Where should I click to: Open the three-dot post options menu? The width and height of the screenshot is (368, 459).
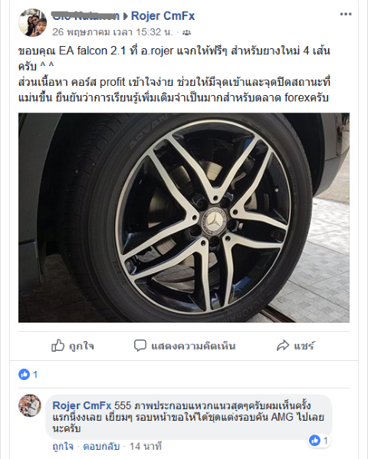(x=346, y=14)
